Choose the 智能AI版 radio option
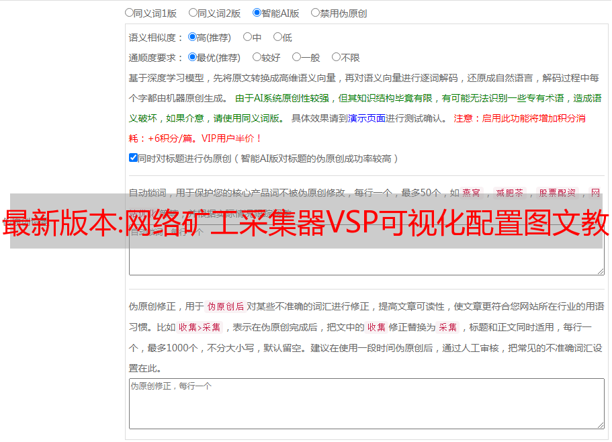 (257, 13)
